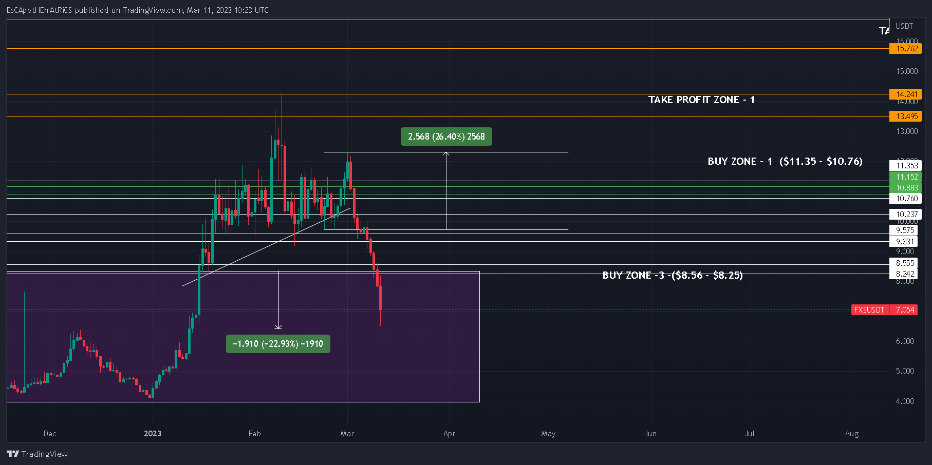Click the red 7.054 current price label

[x=903, y=310]
